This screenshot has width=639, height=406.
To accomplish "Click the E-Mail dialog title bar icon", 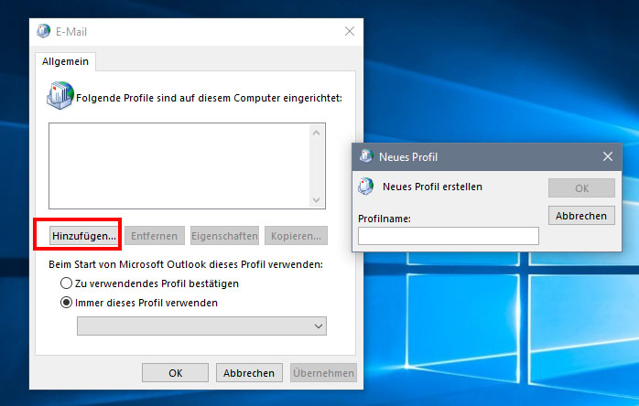I will coord(44,32).
